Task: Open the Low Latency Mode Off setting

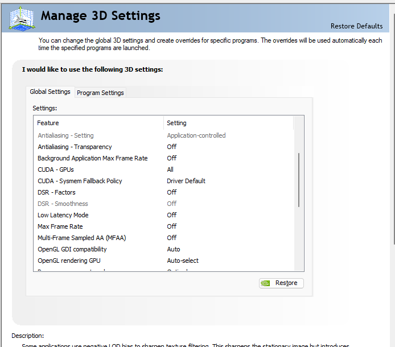Action: pyautogui.click(x=172, y=215)
